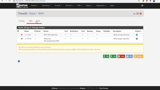Image resolution: width=160 pixels, height=90 pixels.
Task: Bookmark this page with the star icon
Action: pyautogui.click(x=139, y=1)
